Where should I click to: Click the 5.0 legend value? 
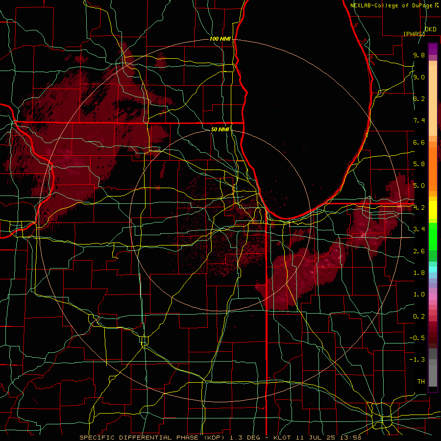(x=419, y=186)
